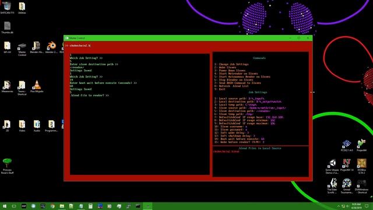Open the Audio folder on the desktop

pyautogui.click(x=37, y=126)
